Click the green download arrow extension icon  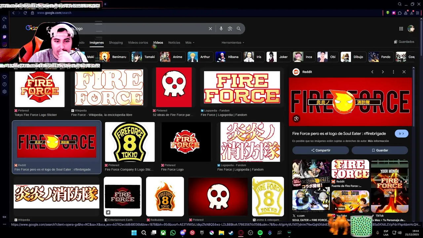tap(388, 13)
